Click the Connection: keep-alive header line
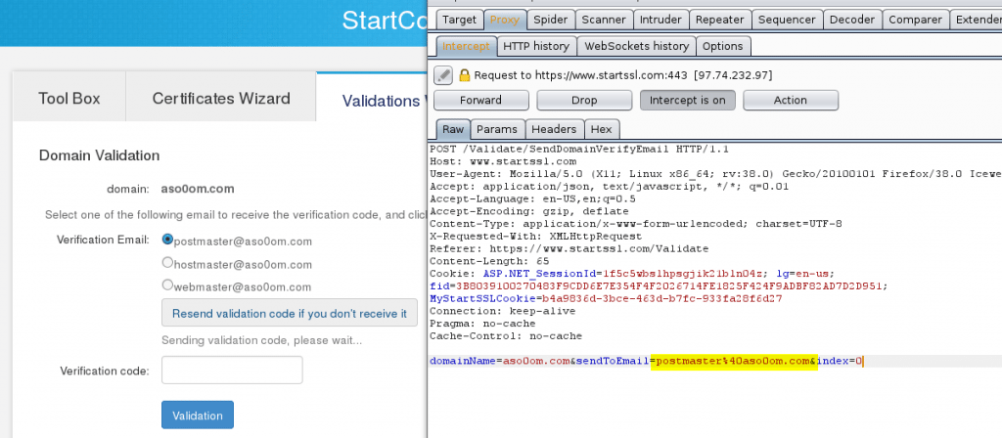The height and width of the screenshot is (438, 1002). pos(502,311)
